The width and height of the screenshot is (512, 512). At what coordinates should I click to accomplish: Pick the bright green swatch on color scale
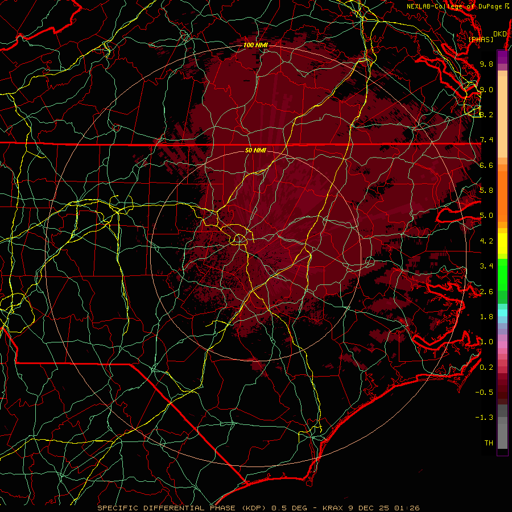point(502,274)
